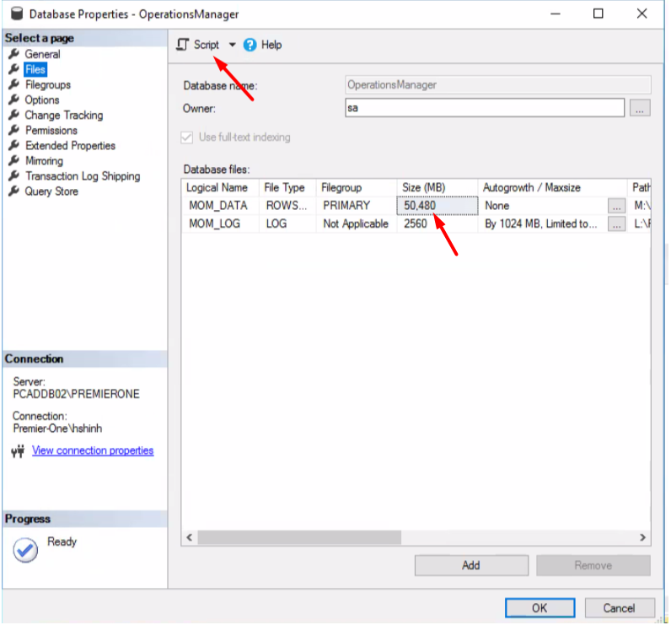Image resolution: width=671 pixels, height=625 pixels.
Task: Click the Not Applicable filegroup cell
Action: click(x=357, y=224)
